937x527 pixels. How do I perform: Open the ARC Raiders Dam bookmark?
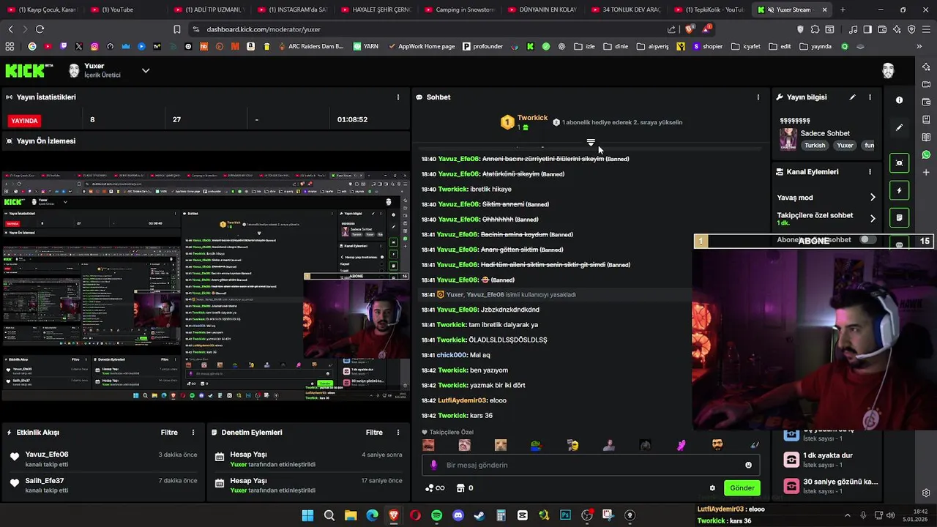(310, 46)
